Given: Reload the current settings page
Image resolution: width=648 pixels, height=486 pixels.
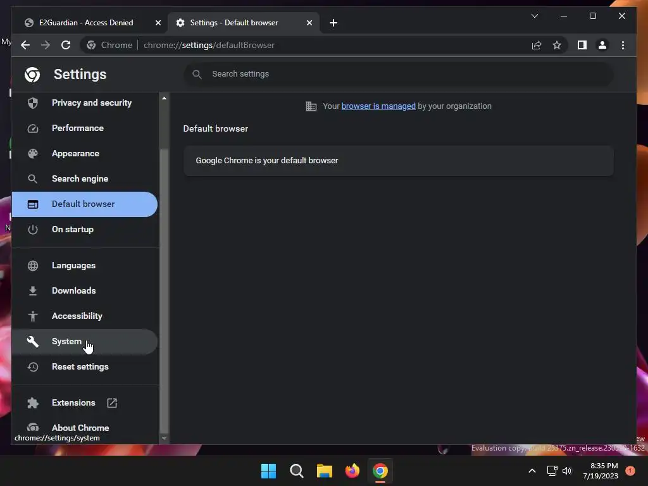Looking at the screenshot, I should (66, 45).
